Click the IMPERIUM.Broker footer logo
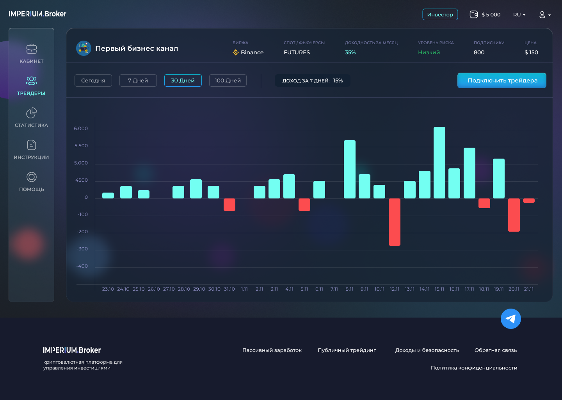 pos(72,350)
